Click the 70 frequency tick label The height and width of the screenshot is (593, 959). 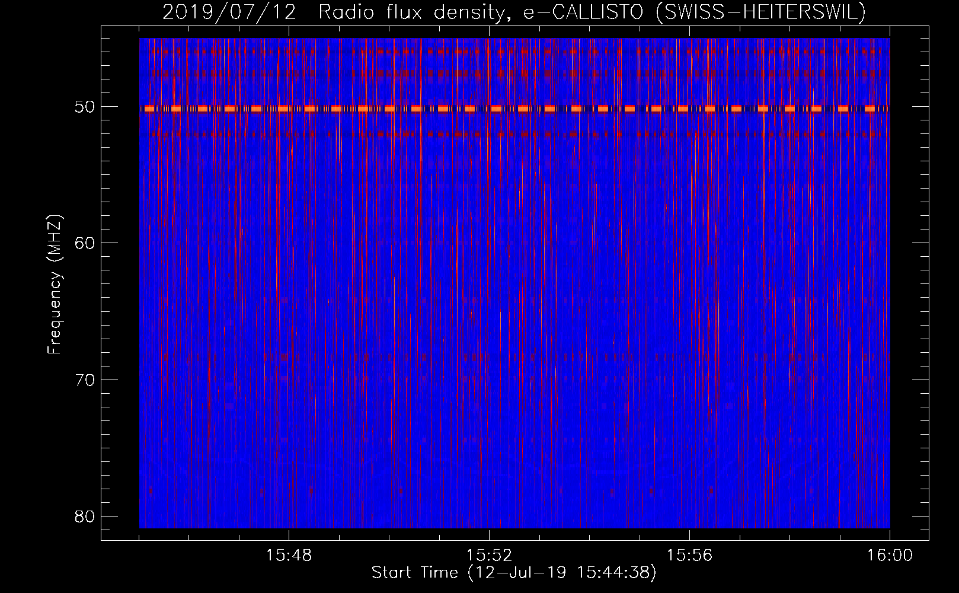[85, 380]
